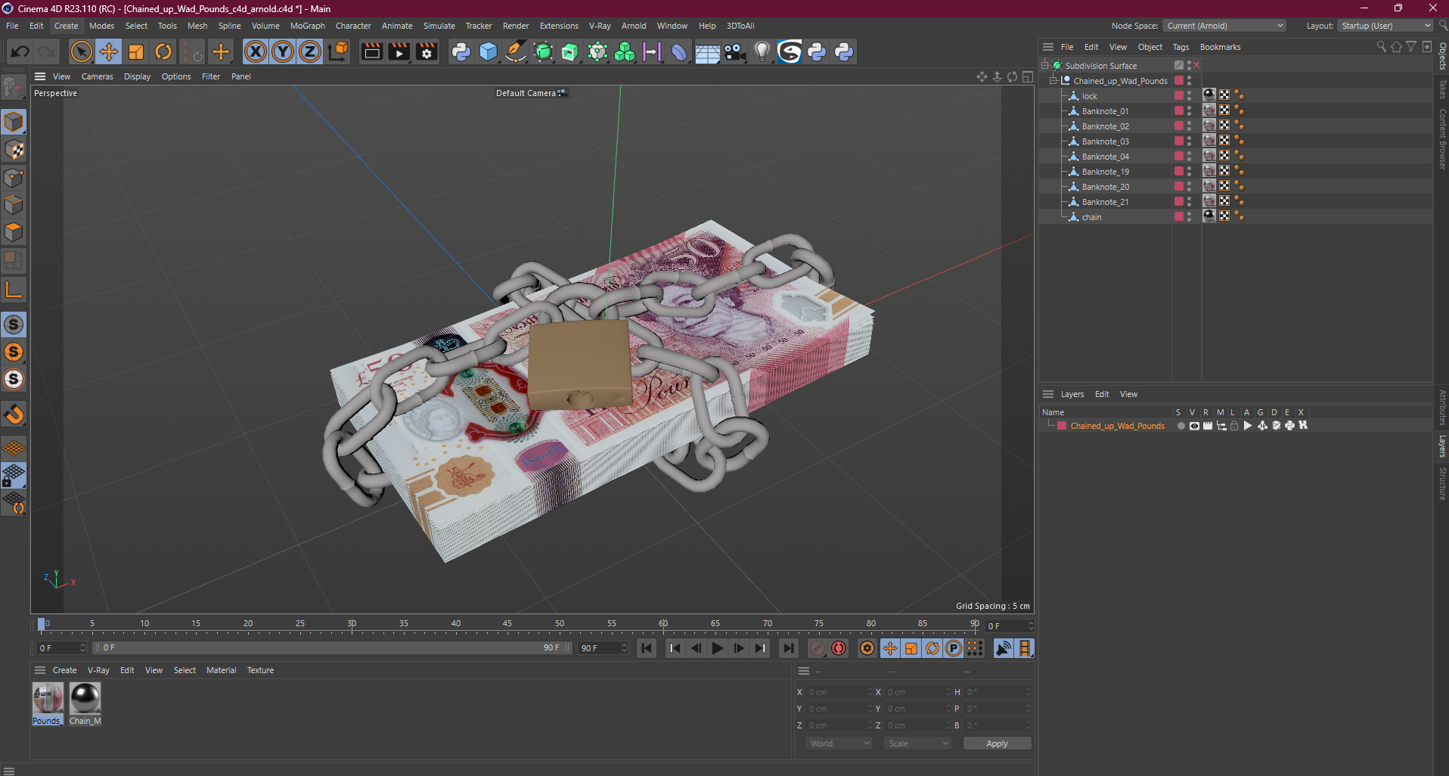The image size is (1449, 776).
Task: Click the workplane lock icon
Action: (14, 476)
